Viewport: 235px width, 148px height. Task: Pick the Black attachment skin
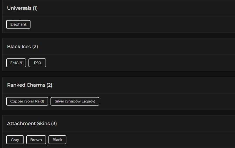pos(57,140)
